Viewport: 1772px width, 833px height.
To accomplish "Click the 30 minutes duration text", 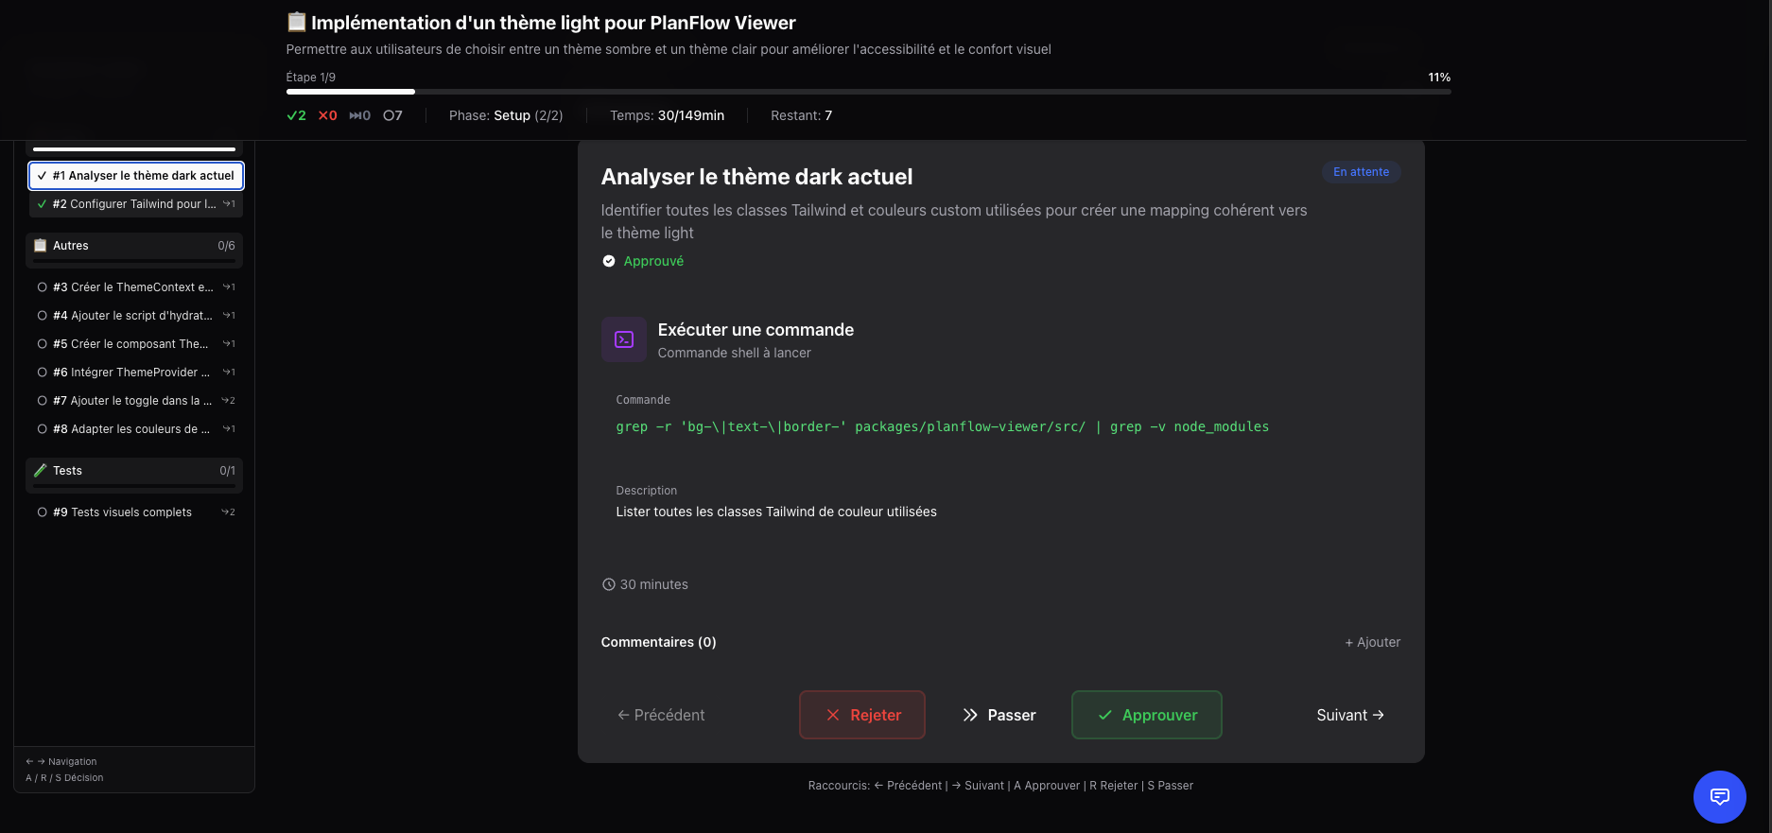I will [x=654, y=584].
